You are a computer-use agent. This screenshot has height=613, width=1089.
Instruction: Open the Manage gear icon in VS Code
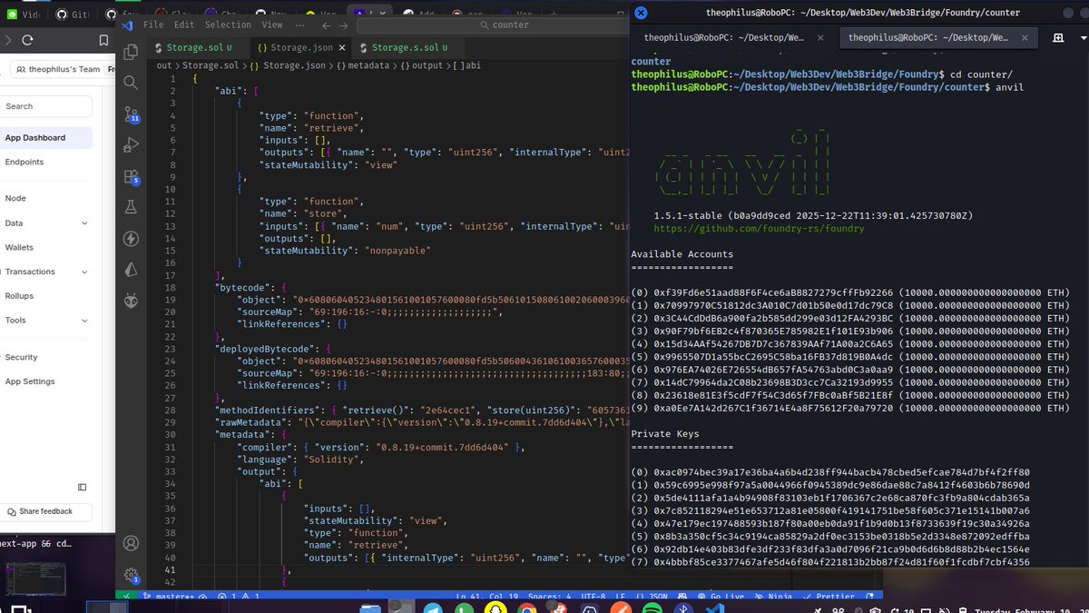[x=131, y=574]
